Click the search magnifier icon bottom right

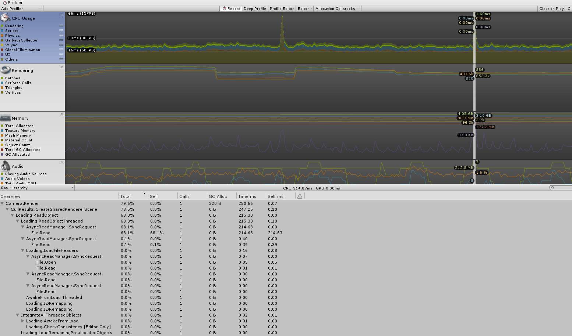[552, 188]
